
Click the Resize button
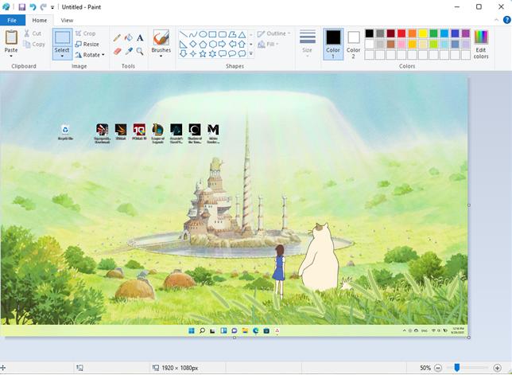[x=87, y=44]
